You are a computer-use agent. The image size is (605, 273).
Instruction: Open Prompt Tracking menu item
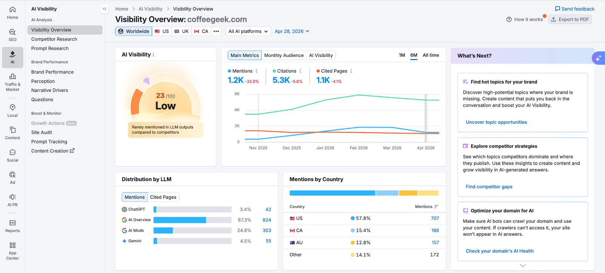65,142
